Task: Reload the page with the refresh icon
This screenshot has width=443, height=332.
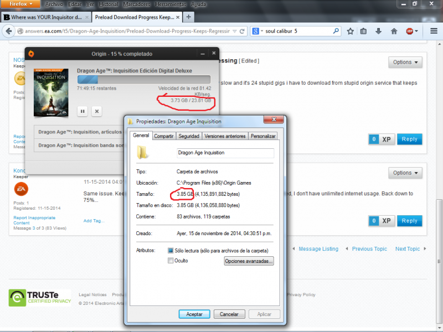Action: click(x=242, y=32)
